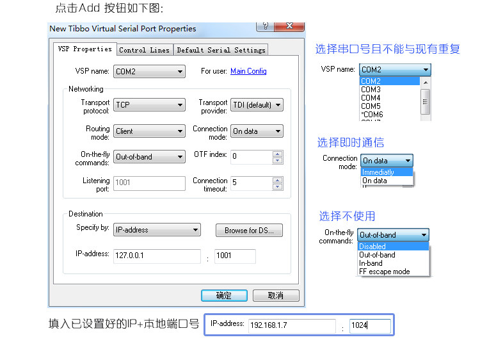Image resolution: width=480 pixels, height=342 pixels.
Task: Open On-the-fly commands dropdown in dialog
Action: [149, 157]
